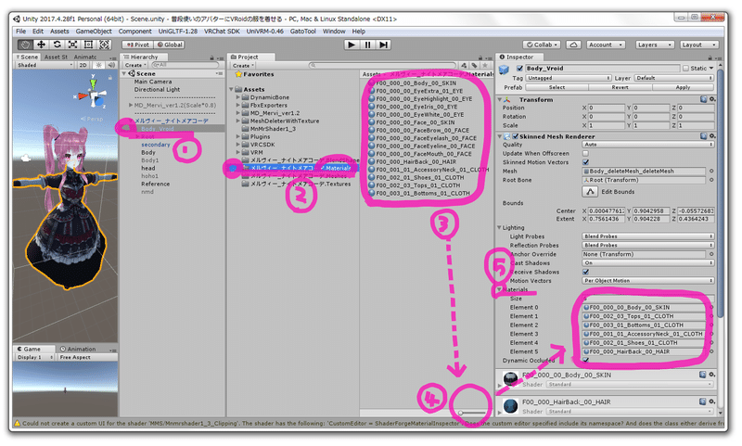
Task: Open the cloud services button
Action: click(573, 45)
